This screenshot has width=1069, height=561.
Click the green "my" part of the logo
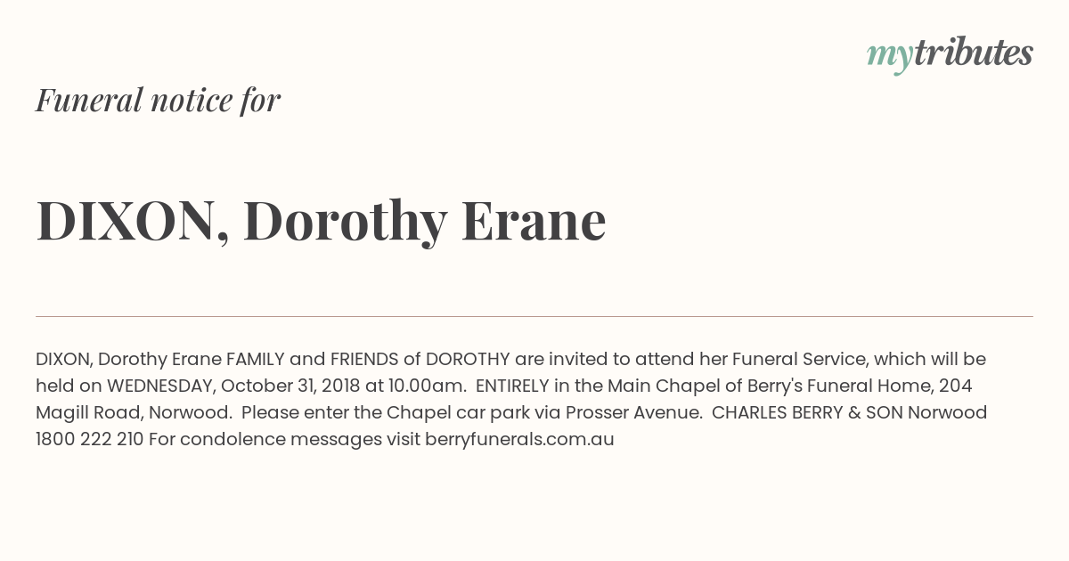click(x=889, y=56)
